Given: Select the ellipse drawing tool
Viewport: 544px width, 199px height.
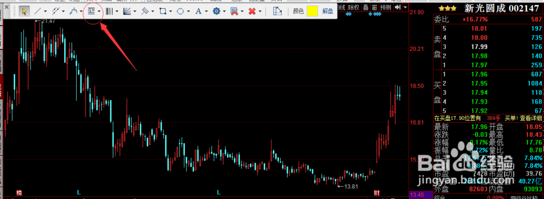Looking at the screenshot, I should pyautogui.click(x=181, y=11).
